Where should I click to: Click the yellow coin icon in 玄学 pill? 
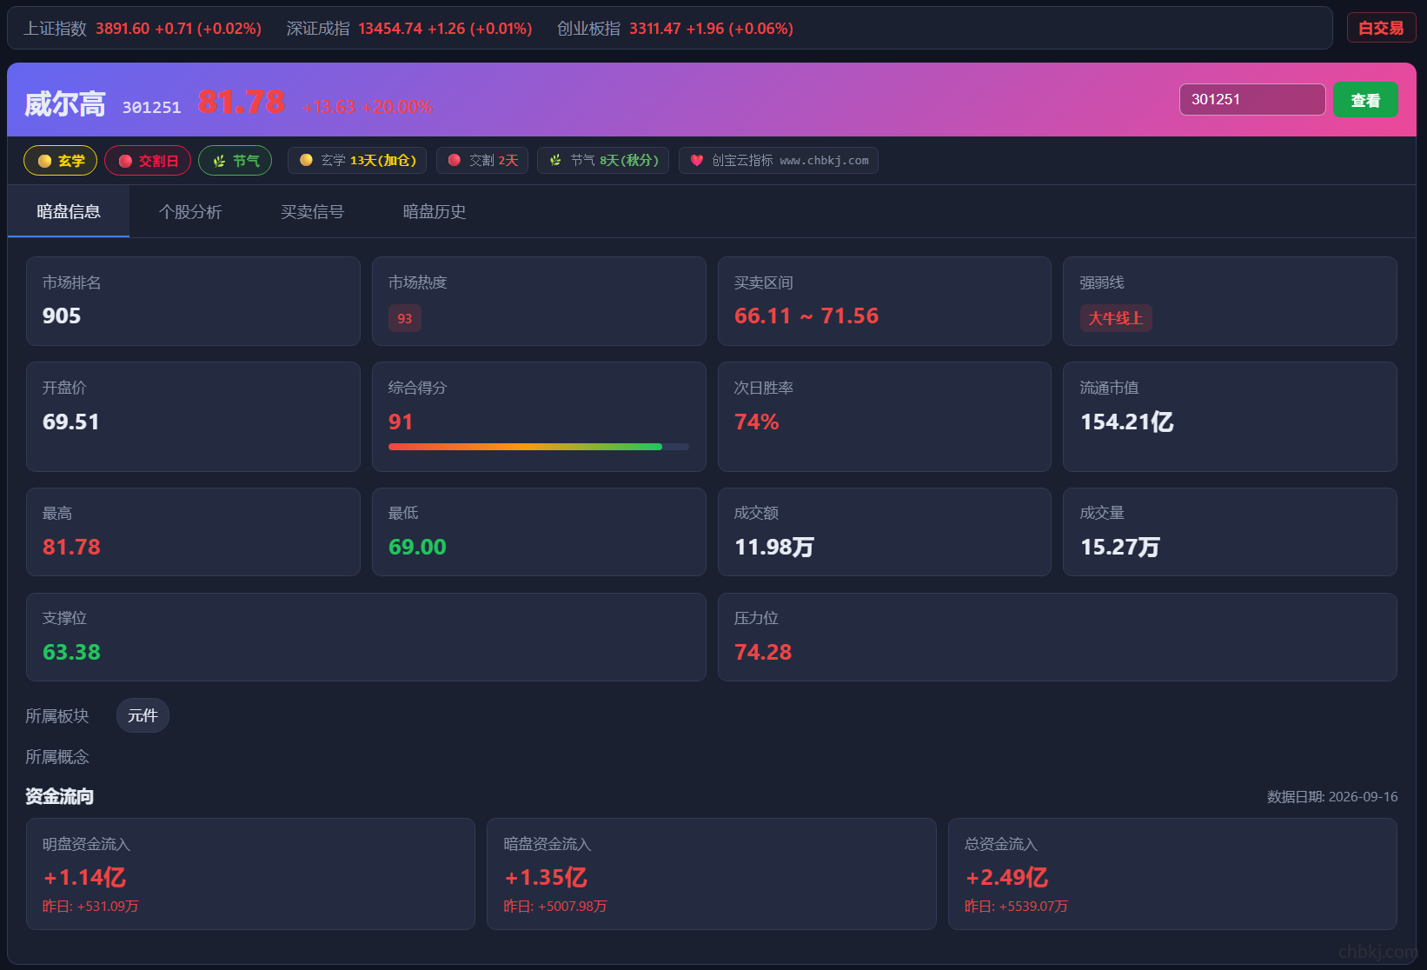click(44, 161)
